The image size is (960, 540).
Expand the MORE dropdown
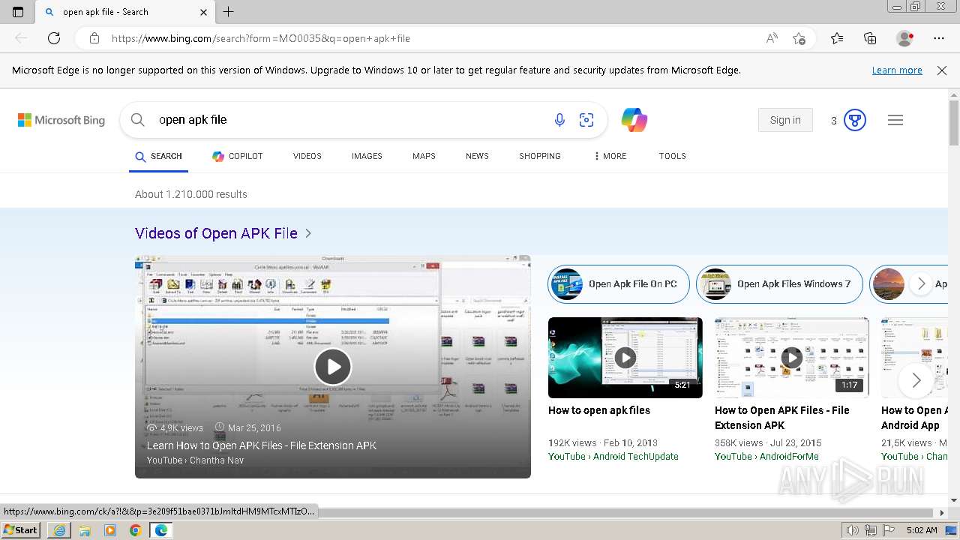tap(610, 156)
